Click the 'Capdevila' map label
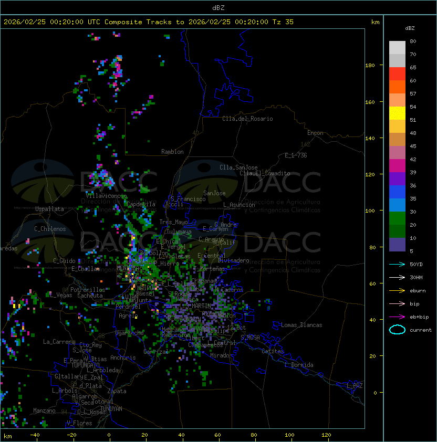The width and height of the screenshot is (437, 442). click(141, 204)
